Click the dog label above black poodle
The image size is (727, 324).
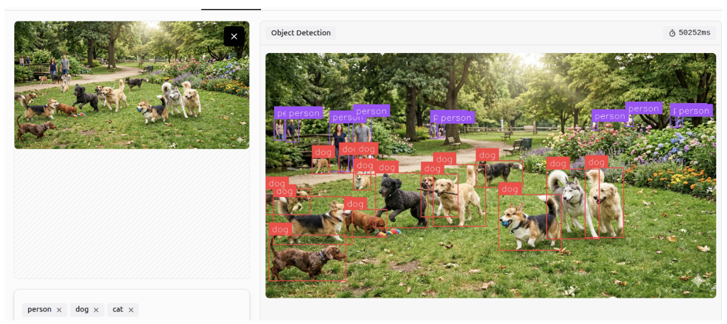tap(387, 167)
